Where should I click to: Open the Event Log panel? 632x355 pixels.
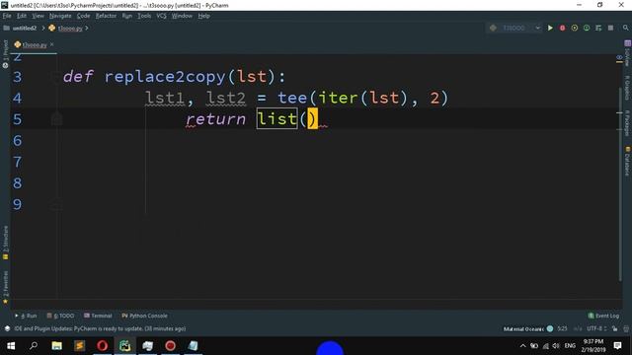(603, 316)
